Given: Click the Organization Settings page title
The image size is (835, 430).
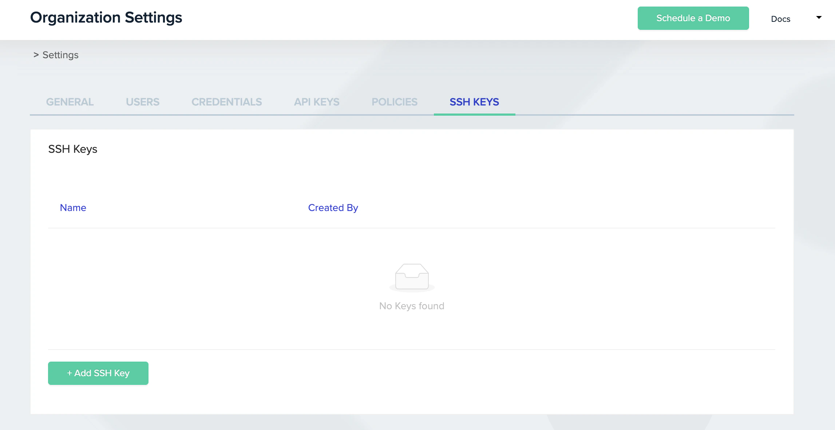Looking at the screenshot, I should (x=106, y=17).
